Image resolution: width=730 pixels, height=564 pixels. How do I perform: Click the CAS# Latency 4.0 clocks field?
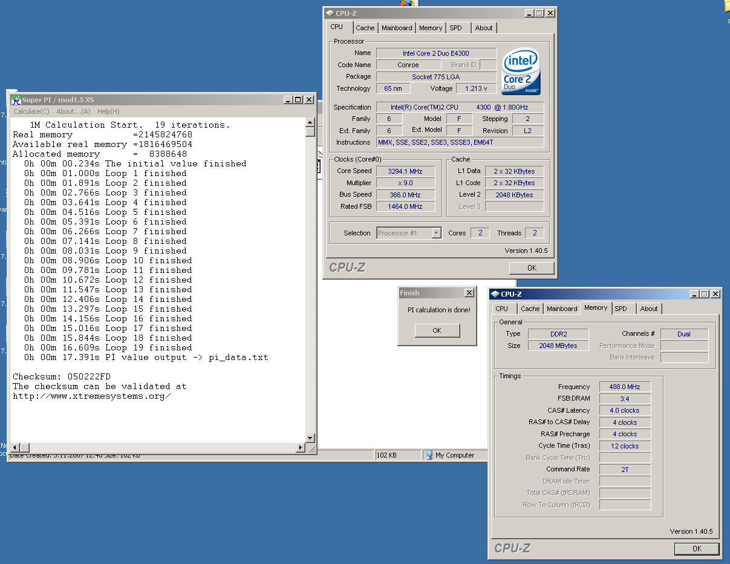625,410
